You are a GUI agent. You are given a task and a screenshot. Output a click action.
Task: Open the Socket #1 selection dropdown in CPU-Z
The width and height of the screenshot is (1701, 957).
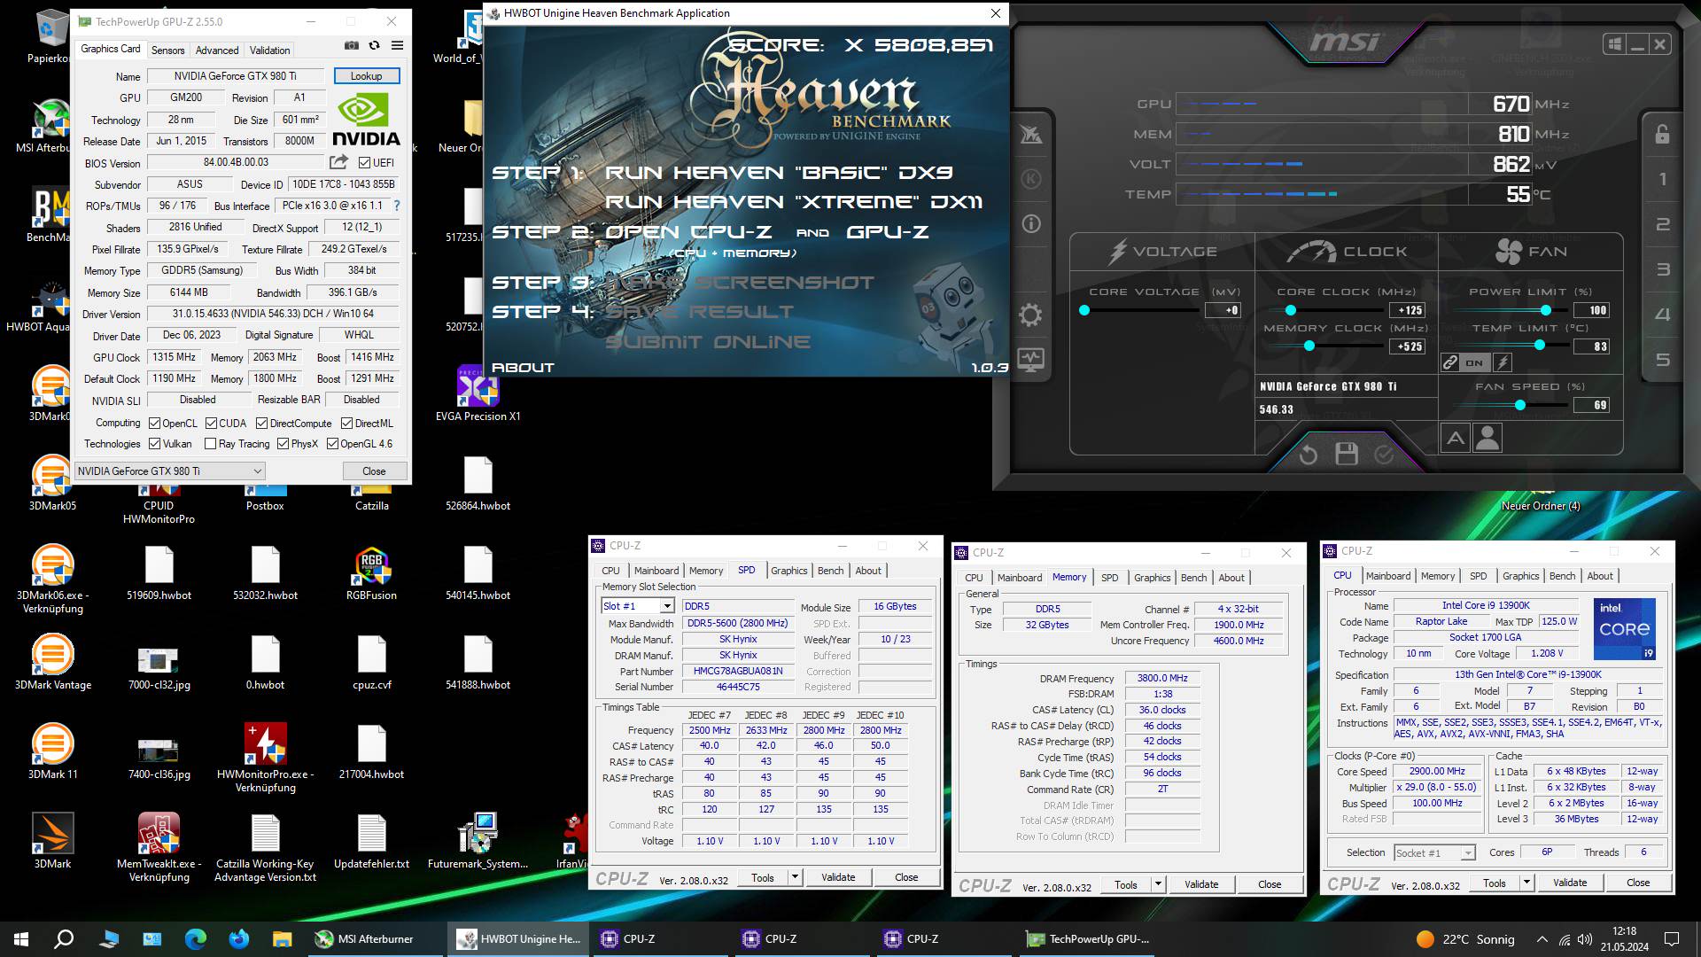pos(1434,852)
